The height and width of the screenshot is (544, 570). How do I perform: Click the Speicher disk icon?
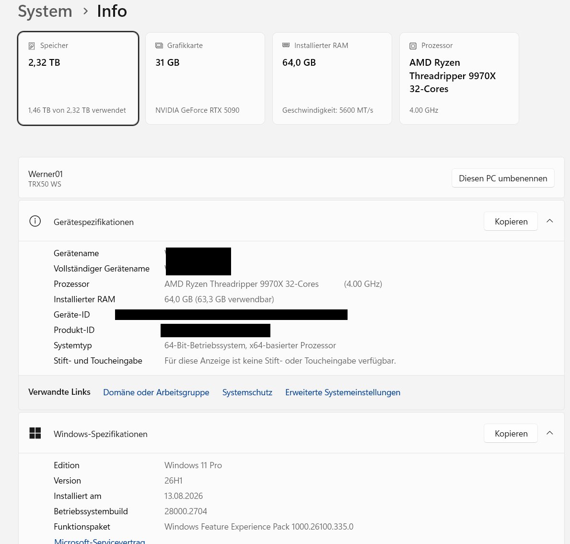click(32, 46)
